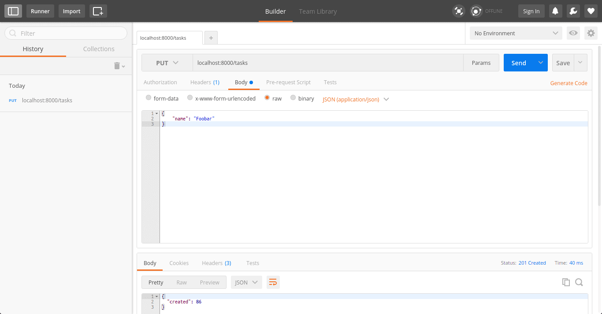This screenshot has height=314, width=602.
Task: Open the Collections sidebar tab
Action: [99, 49]
